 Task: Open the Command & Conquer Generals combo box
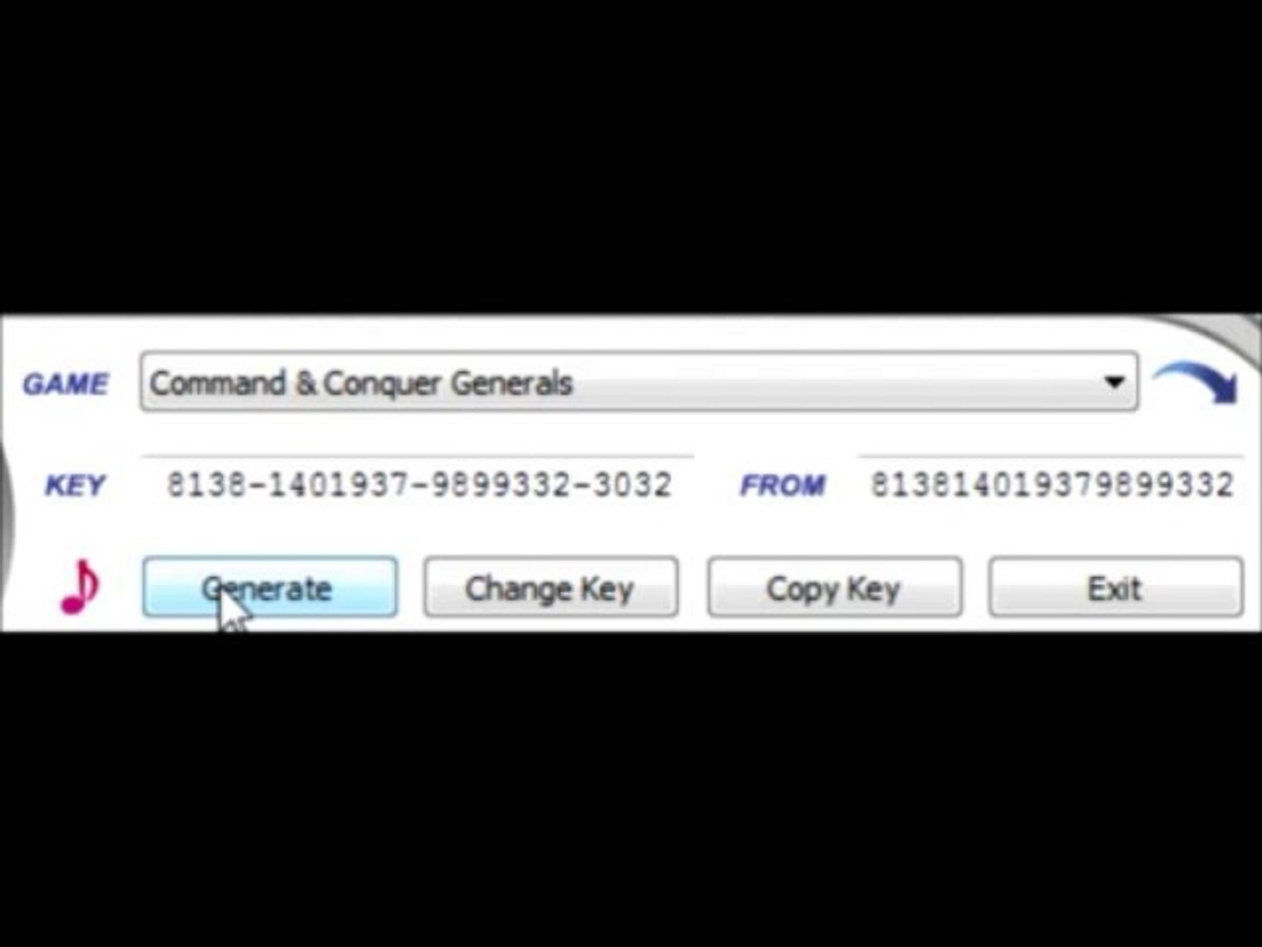click(x=639, y=382)
